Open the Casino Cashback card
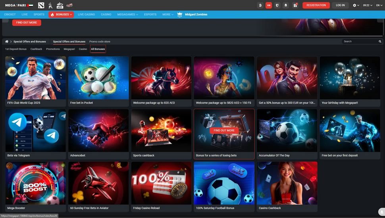This screenshot has height=218, width=385. [287, 187]
